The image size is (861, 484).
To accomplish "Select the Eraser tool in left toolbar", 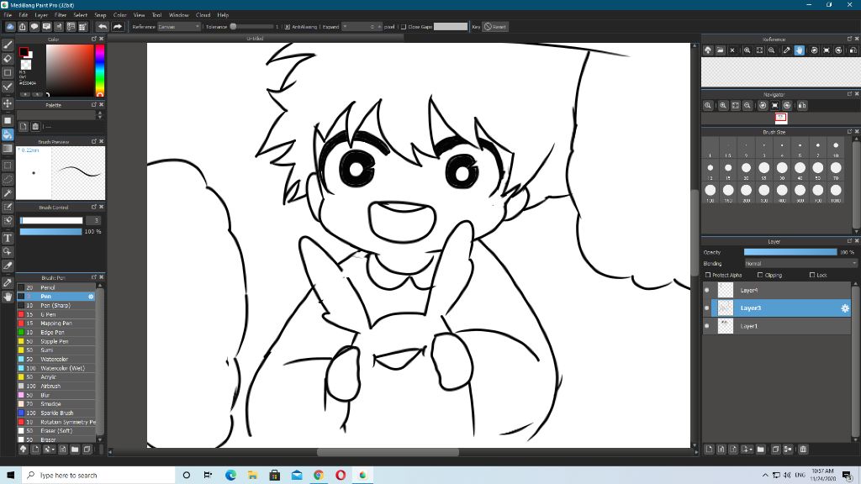I will (x=8, y=59).
